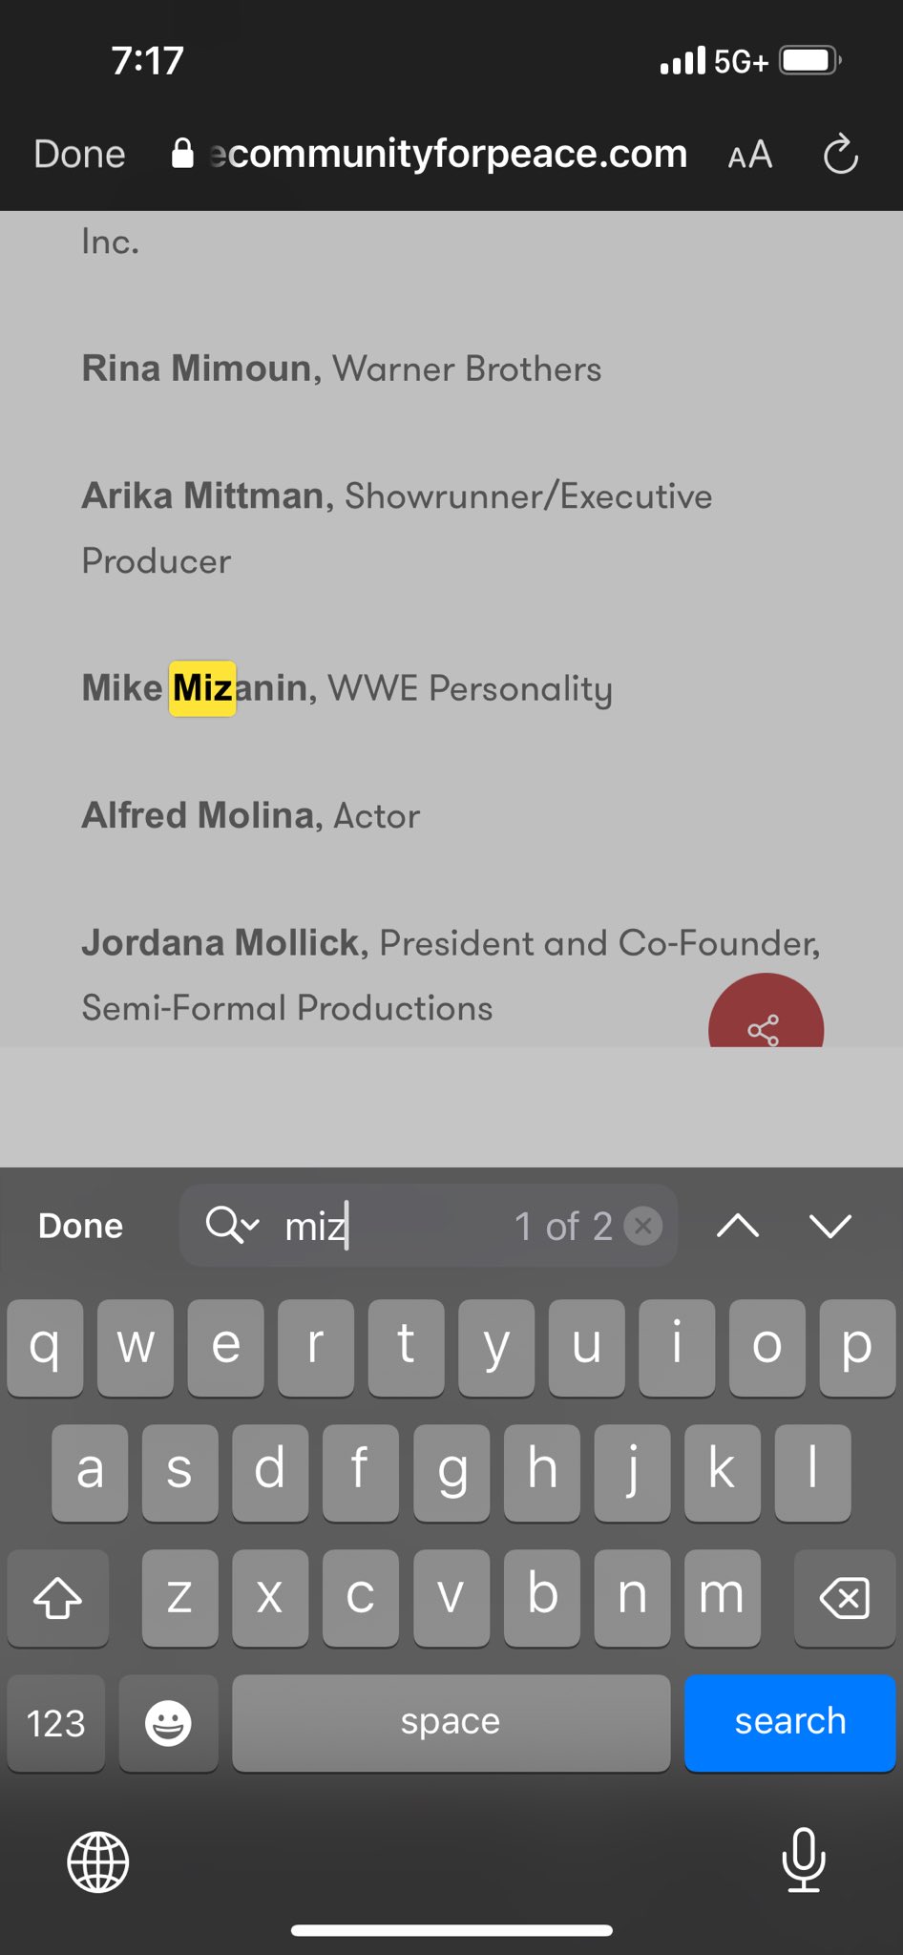Tap Done in the find bar
The height and width of the screenshot is (1955, 903).
80,1226
